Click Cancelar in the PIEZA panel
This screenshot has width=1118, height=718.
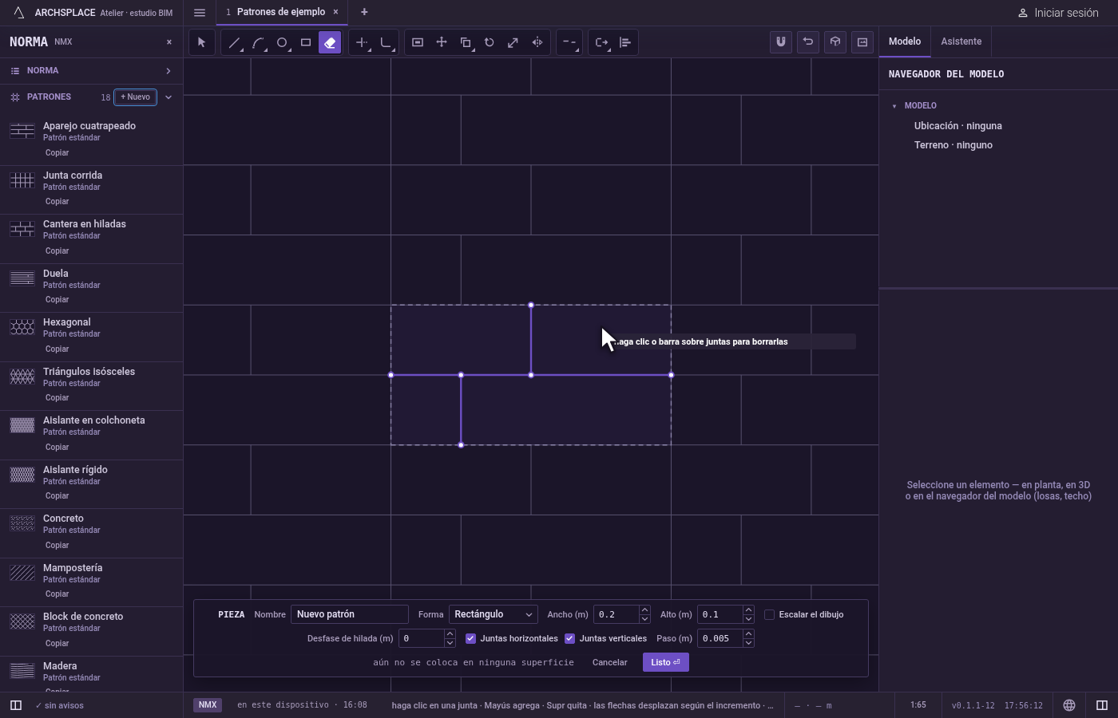(609, 662)
